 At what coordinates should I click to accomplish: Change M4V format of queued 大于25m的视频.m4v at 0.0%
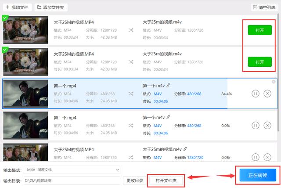pyautogui.click(x=158, y=158)
